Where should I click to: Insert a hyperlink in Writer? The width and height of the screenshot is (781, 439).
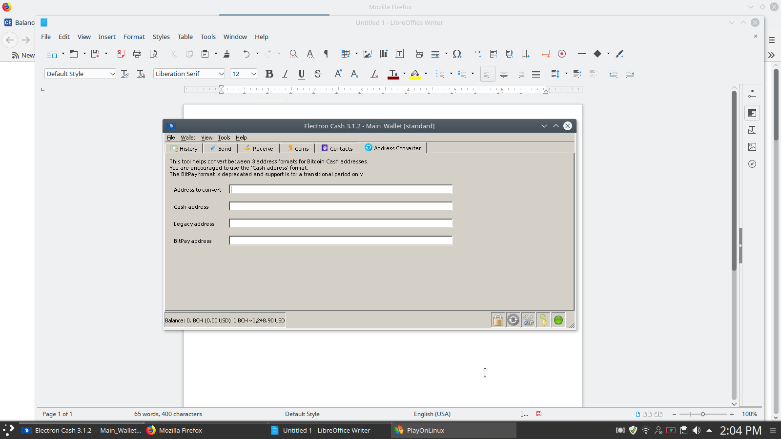477,54
